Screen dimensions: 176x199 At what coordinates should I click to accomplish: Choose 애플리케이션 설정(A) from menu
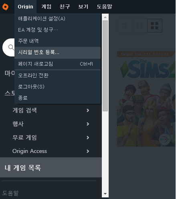tap(57, 18)
